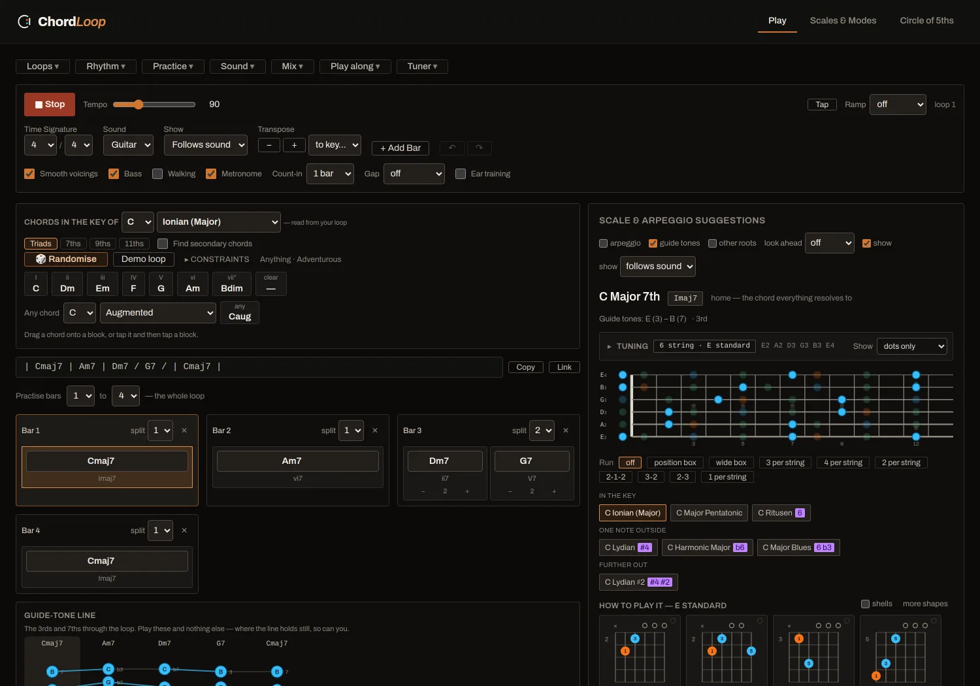Click the B guide-tone dot under Cmaj7
This screenshot has height=686, width=980.
tap(52, 672)
